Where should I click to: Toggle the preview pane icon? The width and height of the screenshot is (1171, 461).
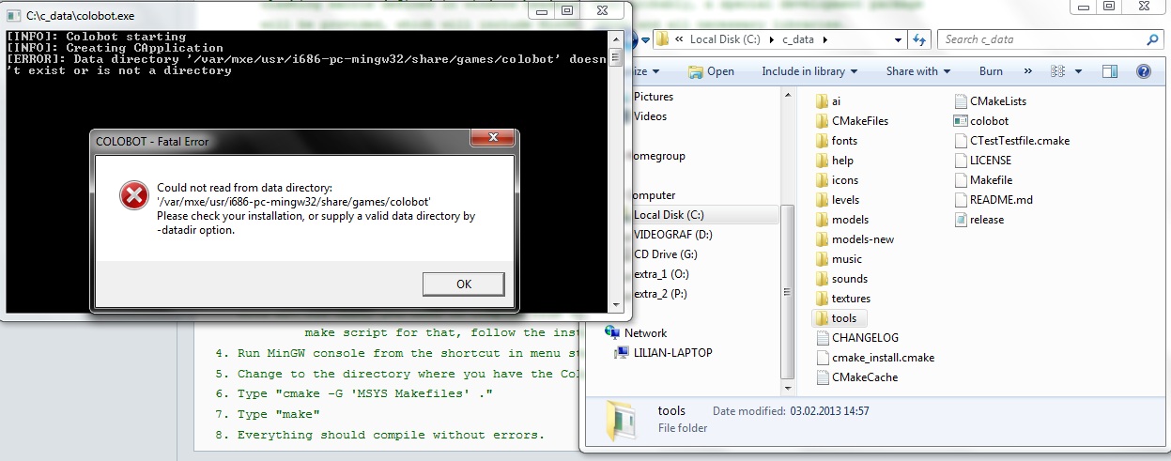pos(1110,71)
